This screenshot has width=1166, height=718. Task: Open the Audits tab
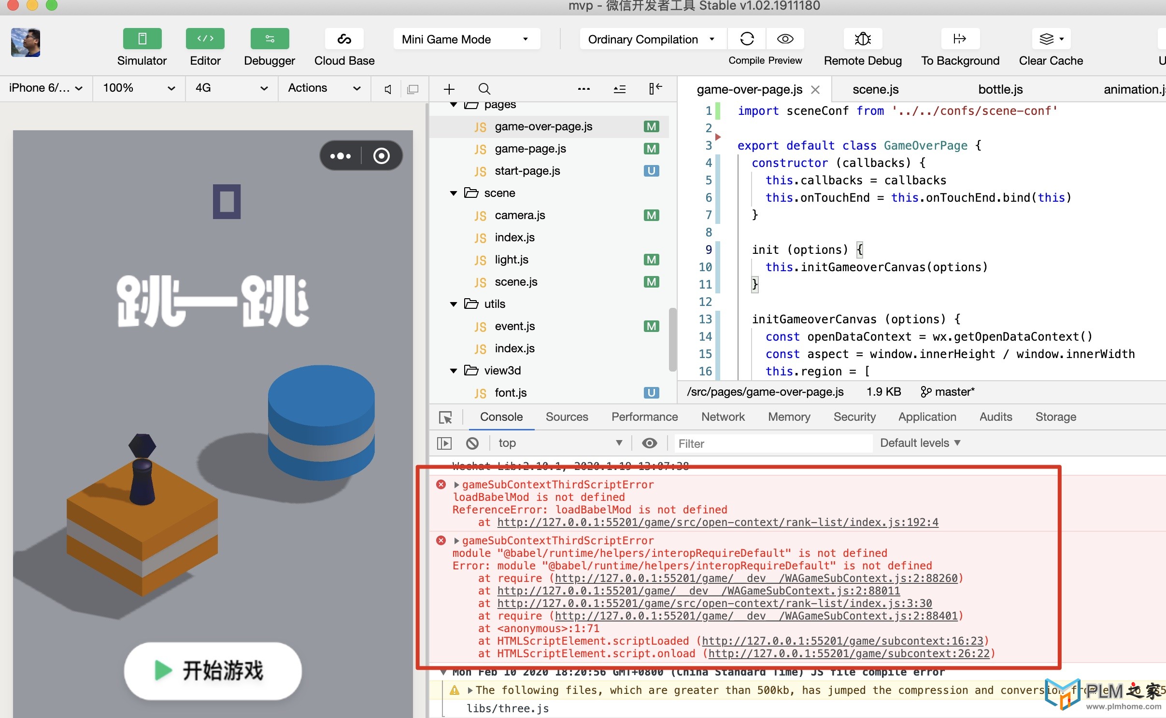[995, 417]
